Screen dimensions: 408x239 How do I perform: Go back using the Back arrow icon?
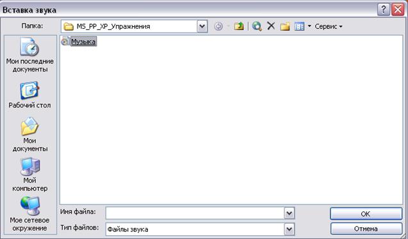[x=218, y=26]
